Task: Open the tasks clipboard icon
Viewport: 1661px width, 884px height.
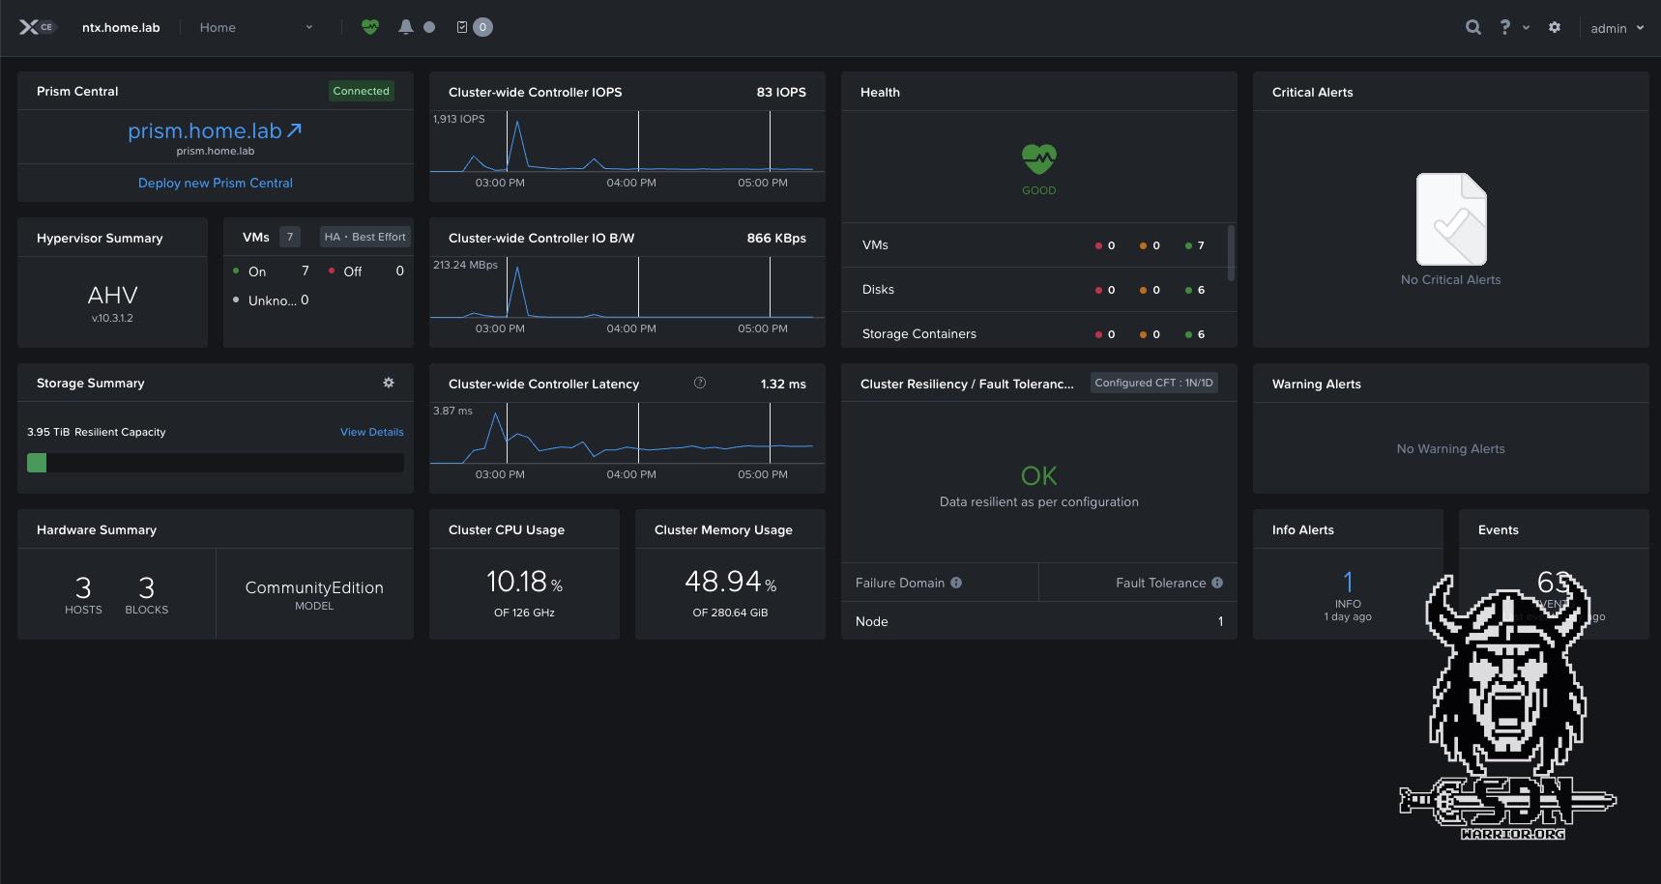Action: pyautogui.click(x=463, y=27)
